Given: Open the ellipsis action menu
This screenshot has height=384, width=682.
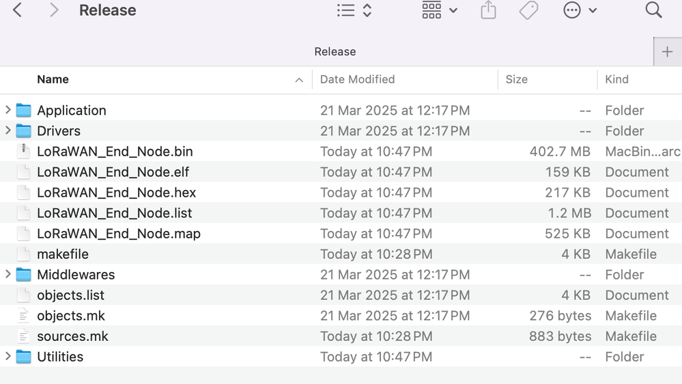Looking at the screenshot, I should [580, 10].
